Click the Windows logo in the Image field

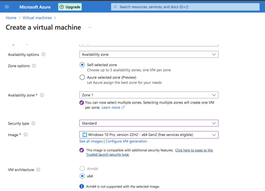click(85, 135)
